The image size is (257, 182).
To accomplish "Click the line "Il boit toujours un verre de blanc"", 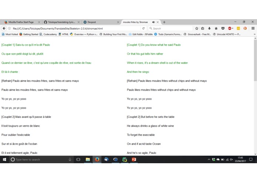I will [21, 126].
